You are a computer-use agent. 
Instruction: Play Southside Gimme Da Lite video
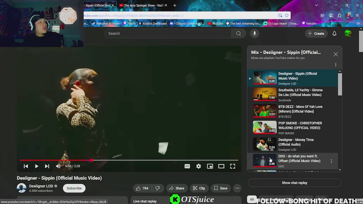293,95
